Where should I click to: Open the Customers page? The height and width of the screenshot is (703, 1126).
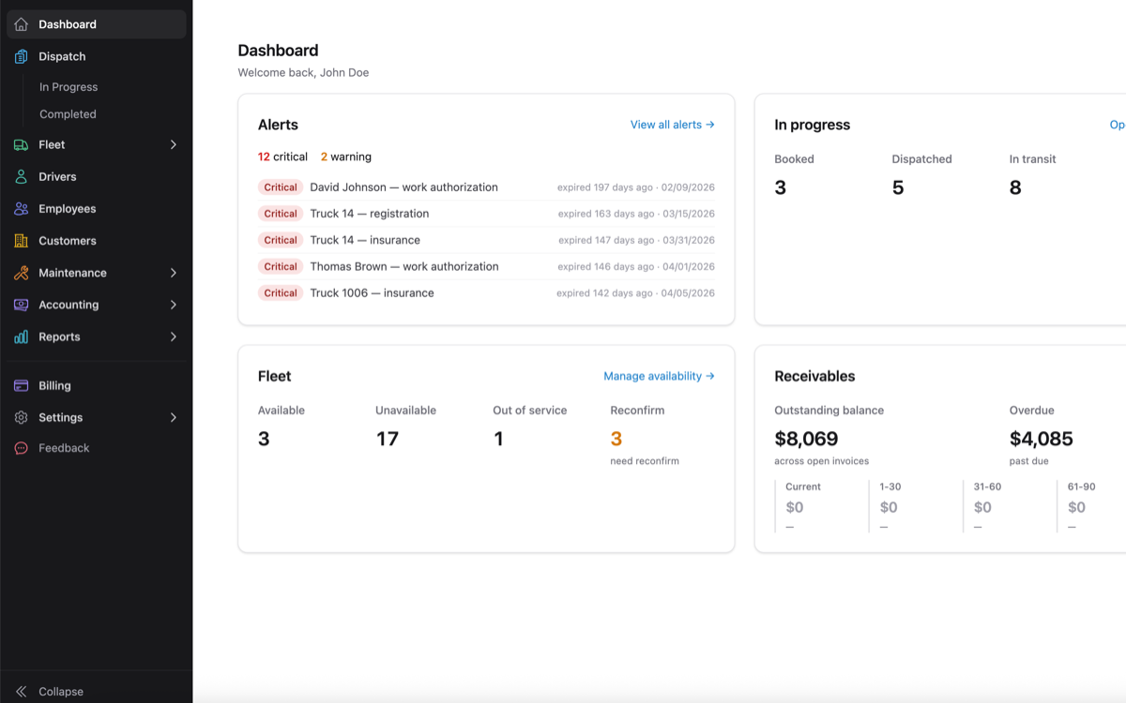click(x=96, y=241)
